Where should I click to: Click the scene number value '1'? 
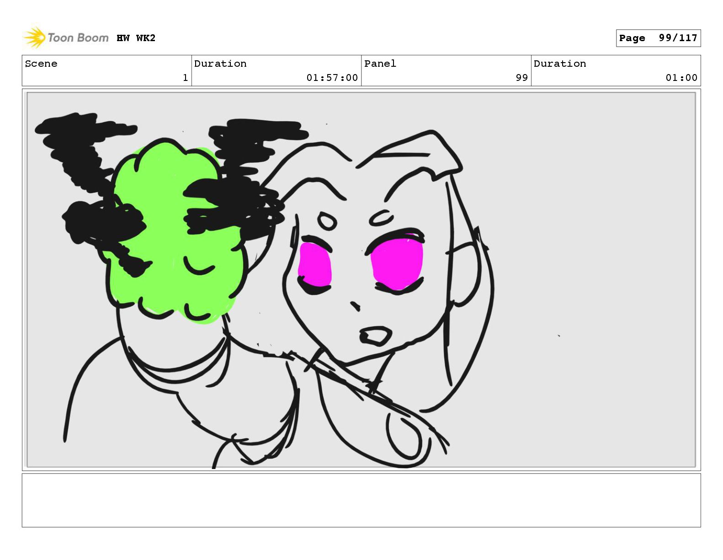[185, 78]
